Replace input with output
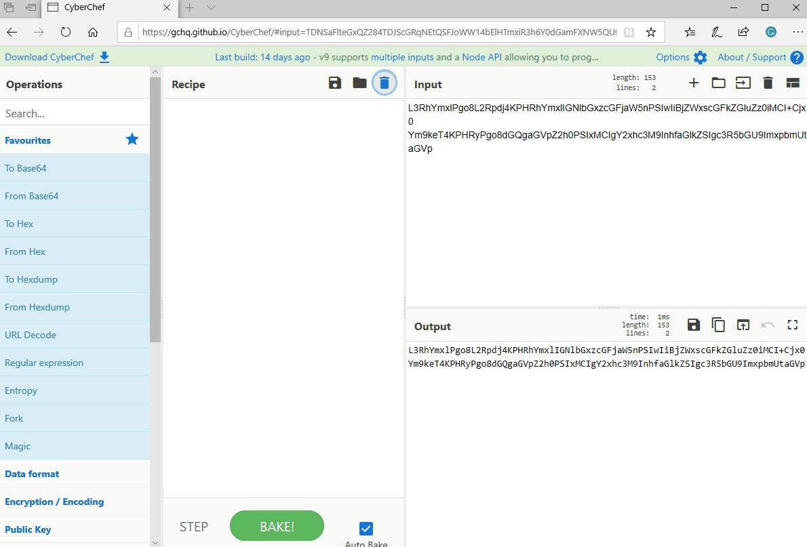 point(743,325)
